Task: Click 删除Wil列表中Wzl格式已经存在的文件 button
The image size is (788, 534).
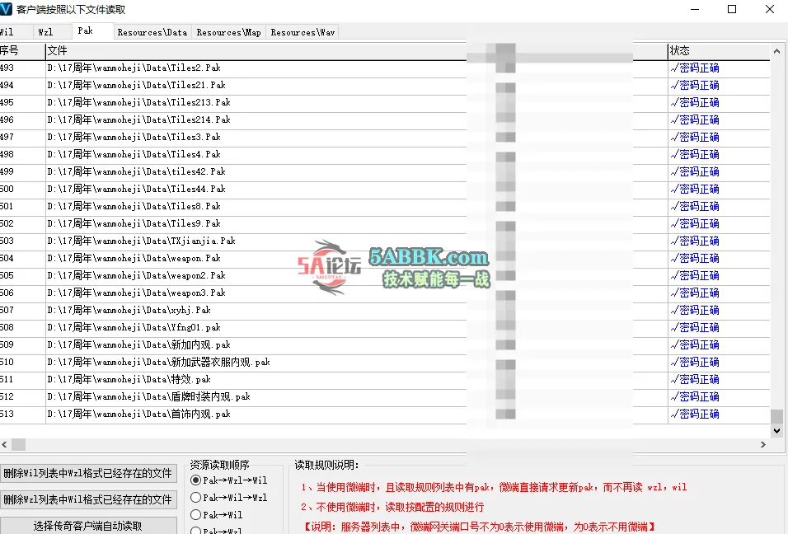Action: pos(88,473)
